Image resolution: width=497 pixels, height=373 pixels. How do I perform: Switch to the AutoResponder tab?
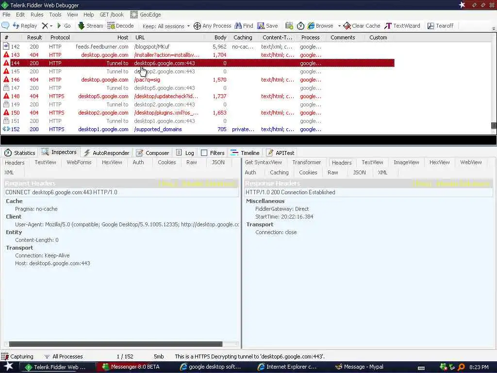click(x=106, y=153)
